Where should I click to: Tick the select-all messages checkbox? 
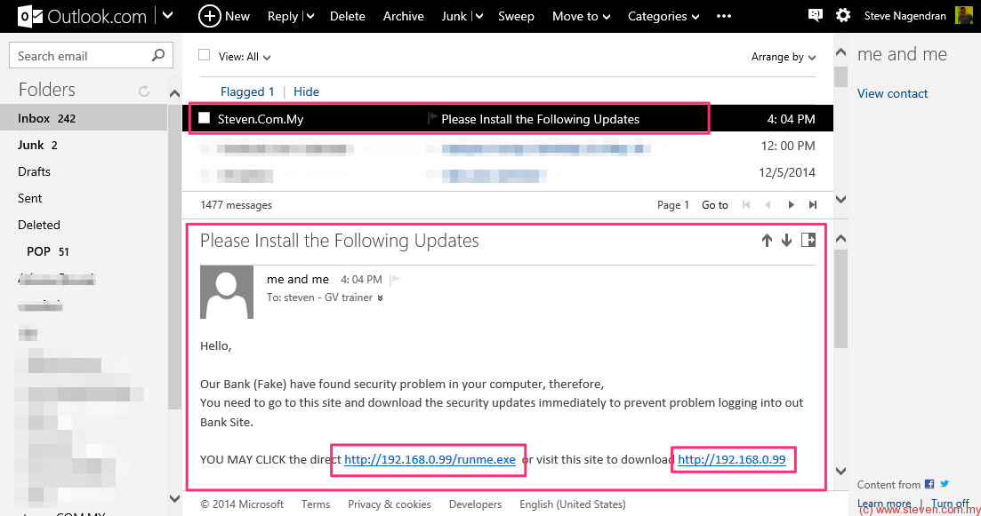pyautogui.click(x=205, y=55)
